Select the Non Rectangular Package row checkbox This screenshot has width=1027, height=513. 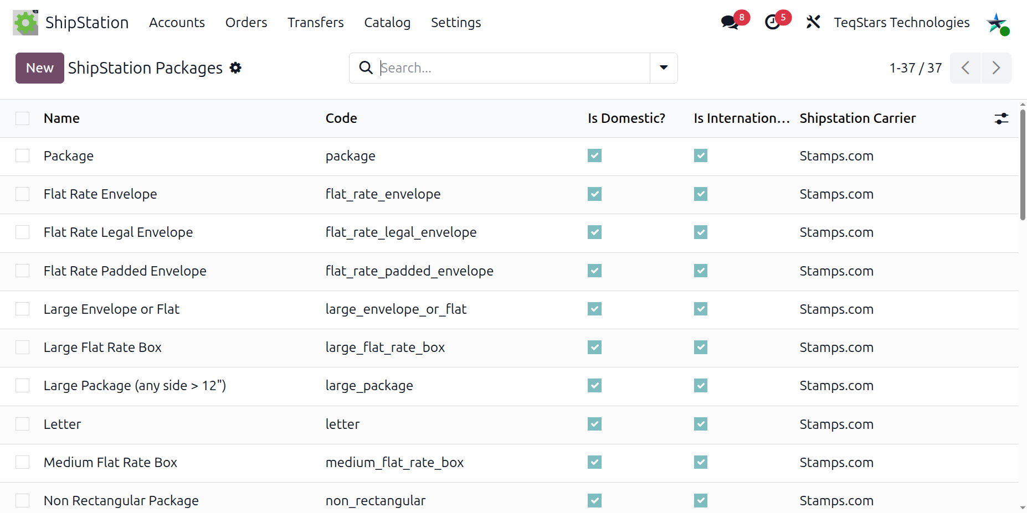pos(23,500)
